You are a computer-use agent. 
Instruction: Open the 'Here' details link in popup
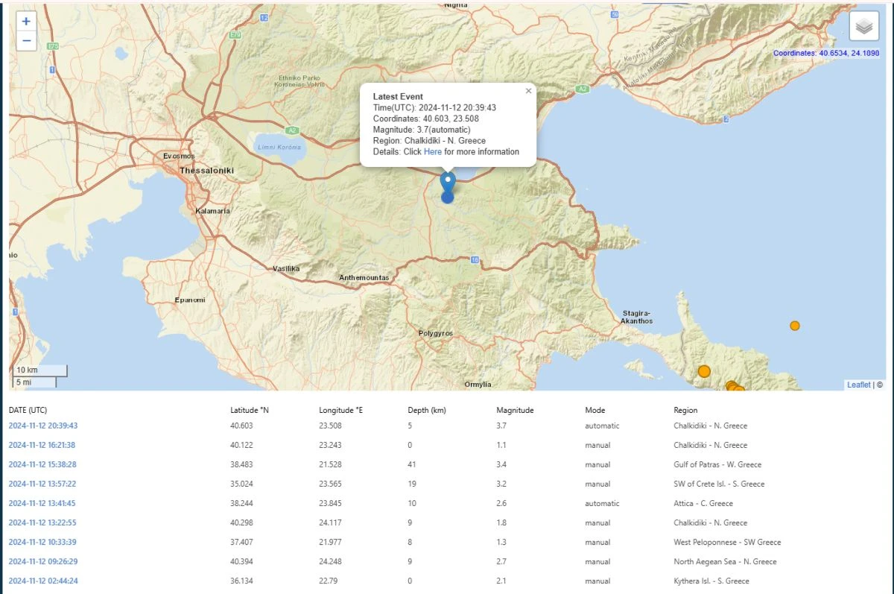tap(433, 152)
